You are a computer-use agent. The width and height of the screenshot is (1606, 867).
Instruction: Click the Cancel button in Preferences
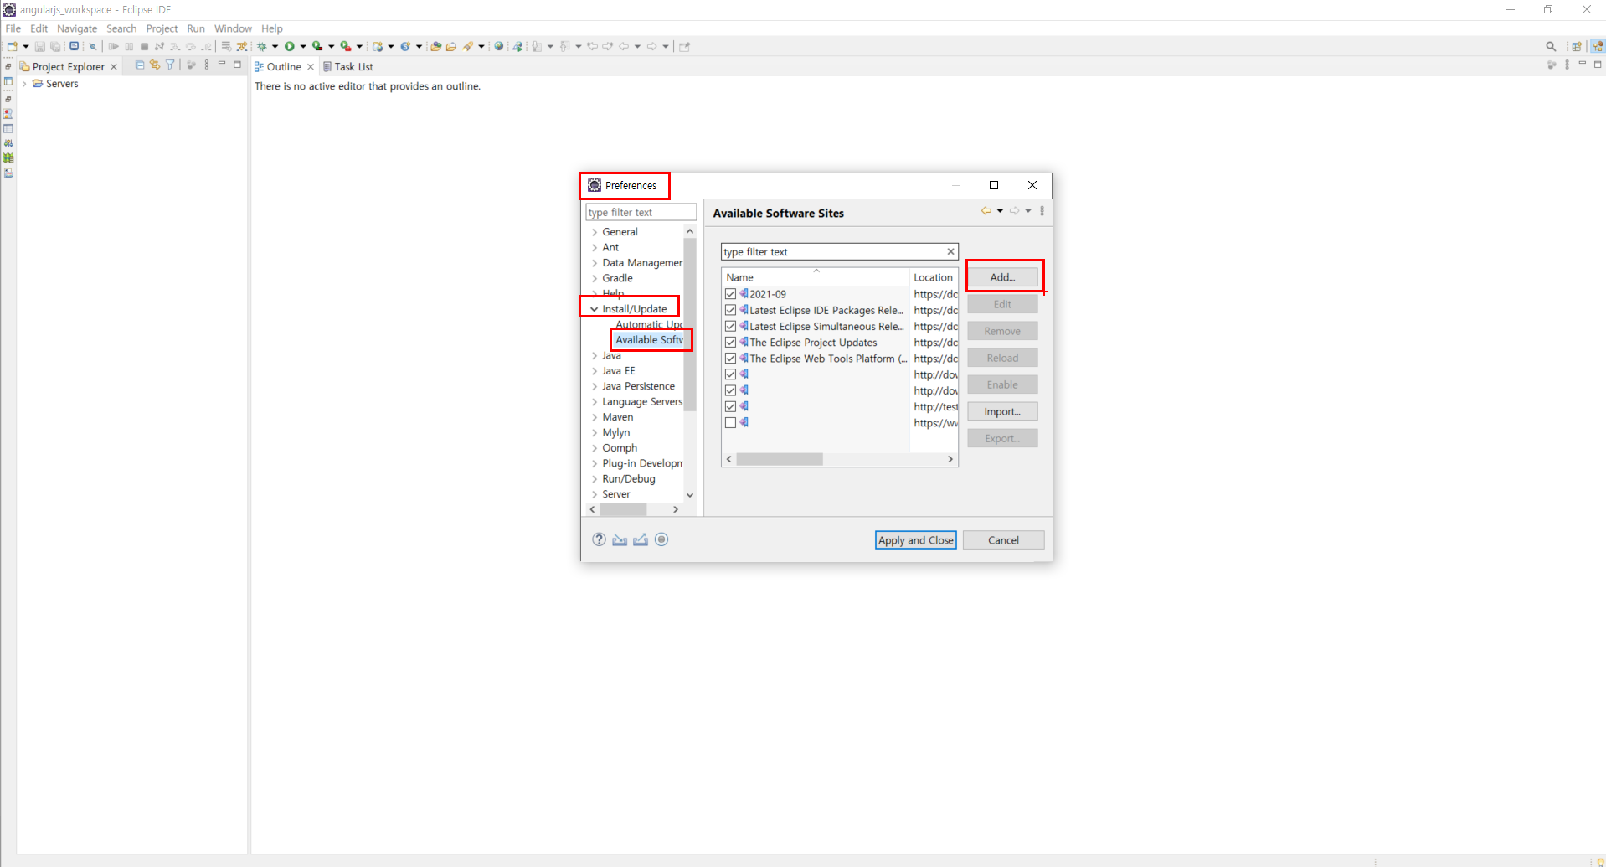pyautogui.click(x=1003, y=540)
